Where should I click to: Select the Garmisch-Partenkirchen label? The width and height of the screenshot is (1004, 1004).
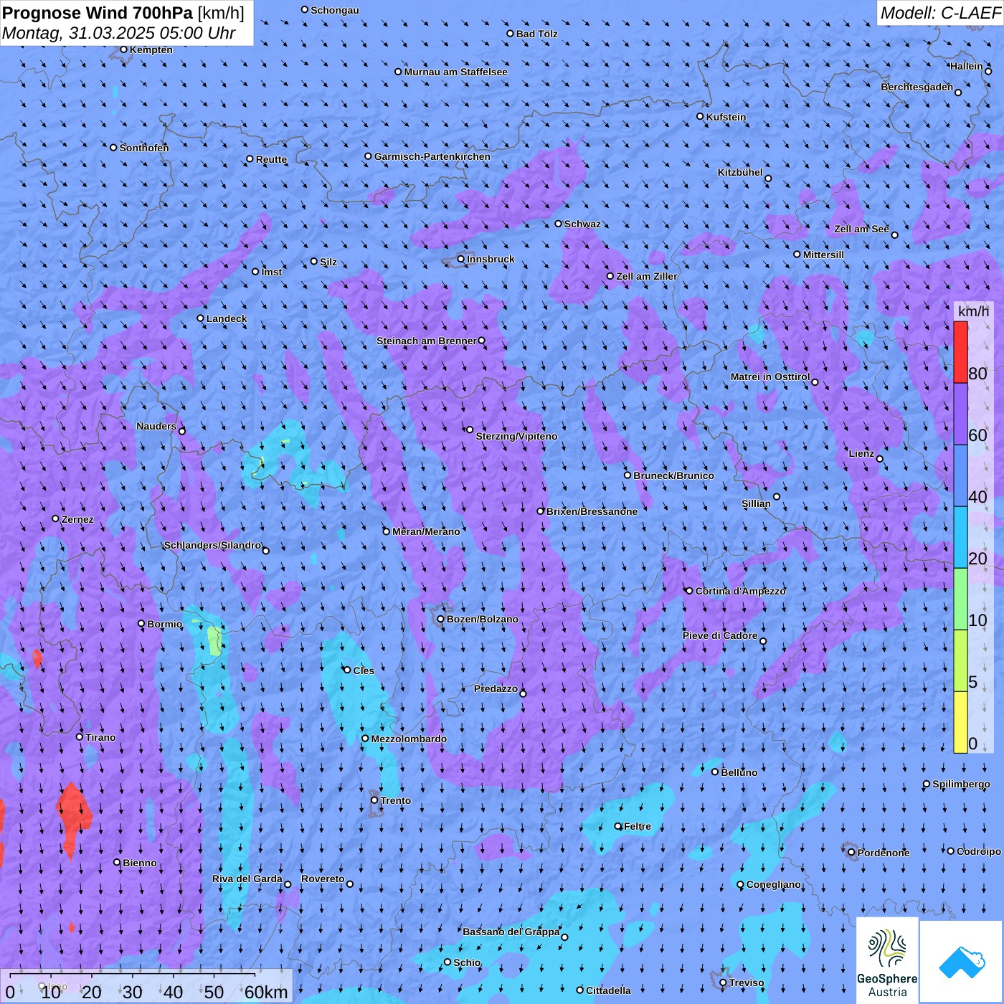click(x=432, y=156)
